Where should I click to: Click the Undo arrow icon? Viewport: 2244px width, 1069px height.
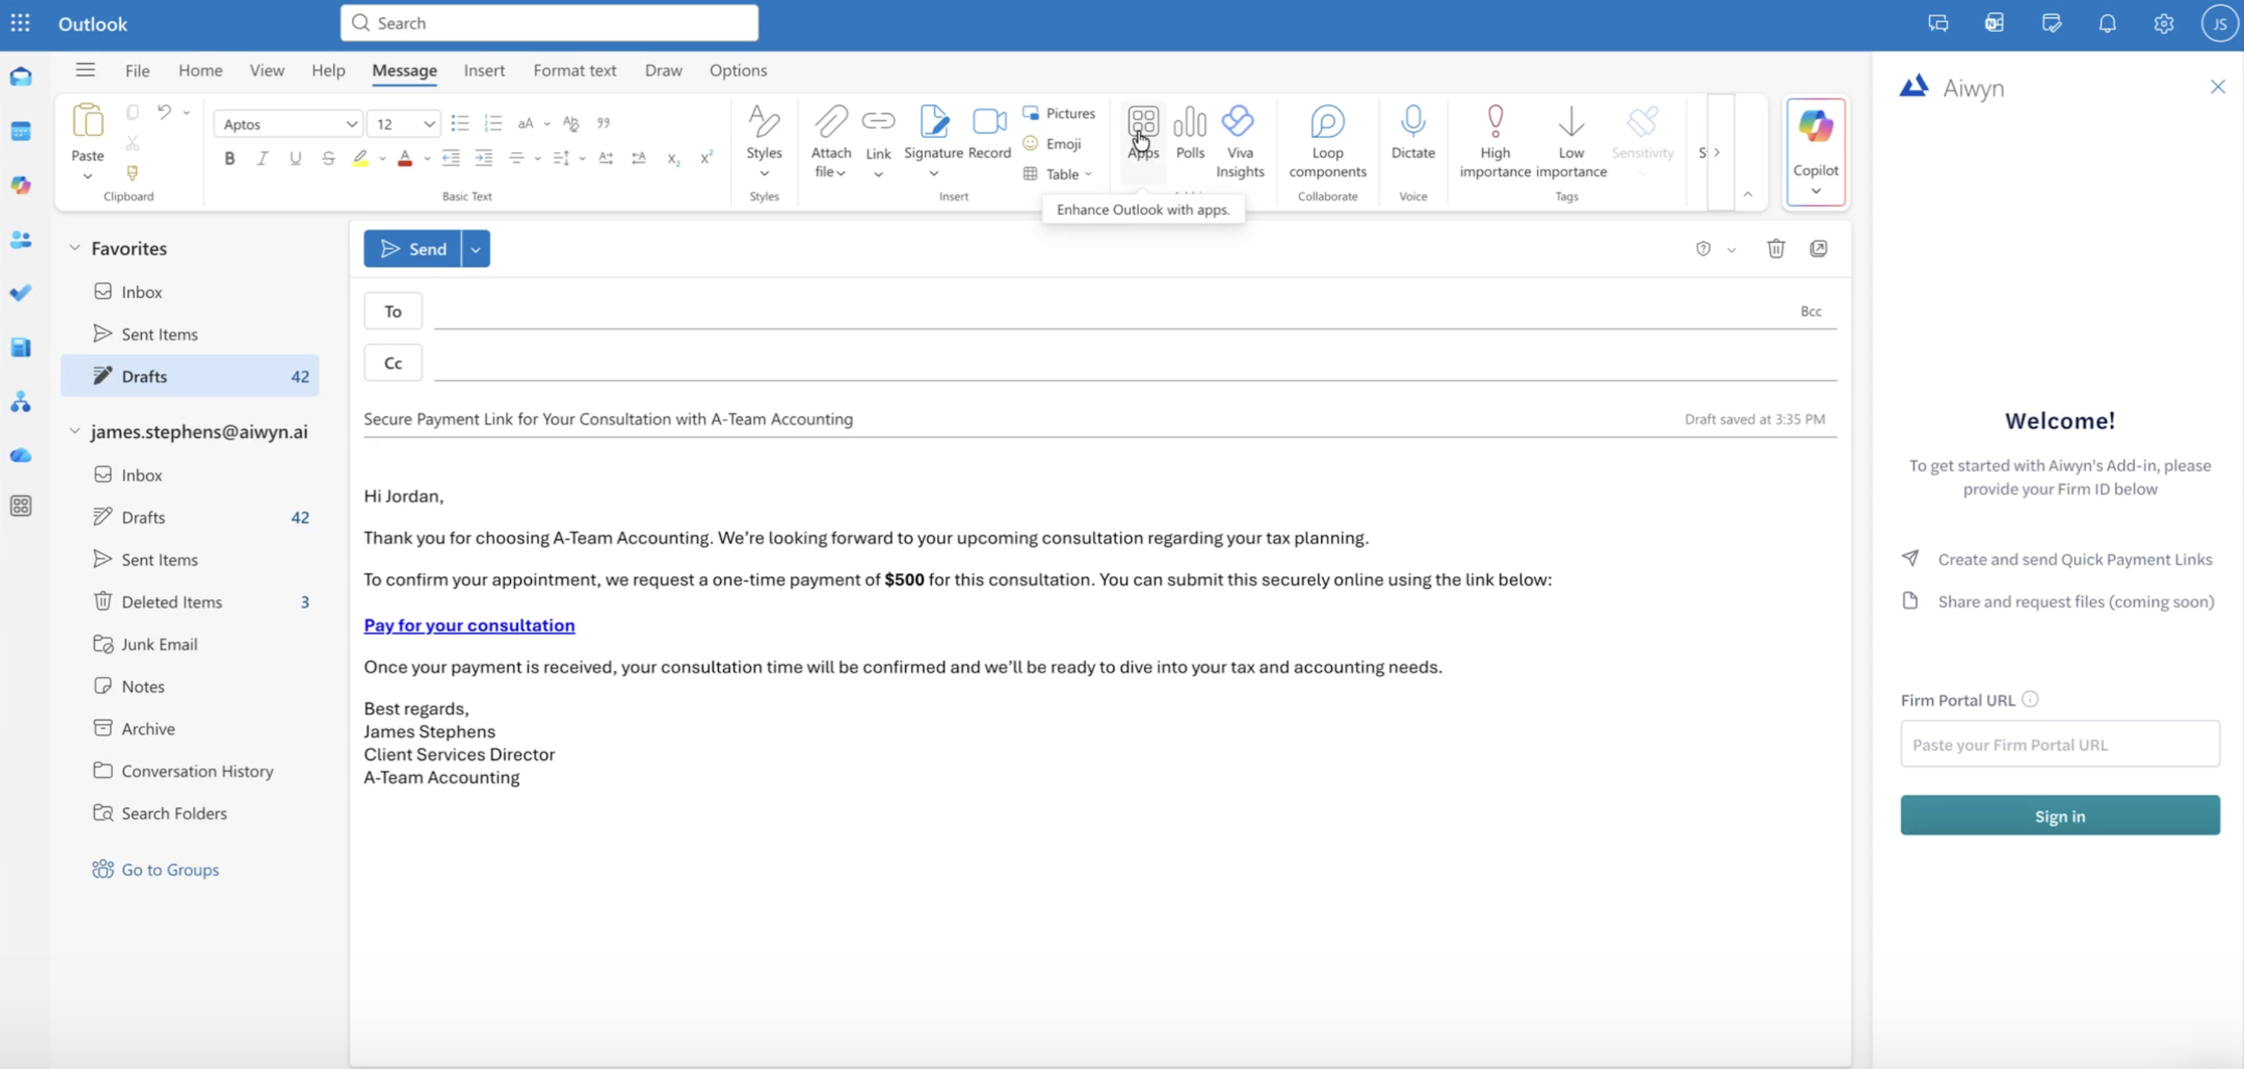(164, 111)
